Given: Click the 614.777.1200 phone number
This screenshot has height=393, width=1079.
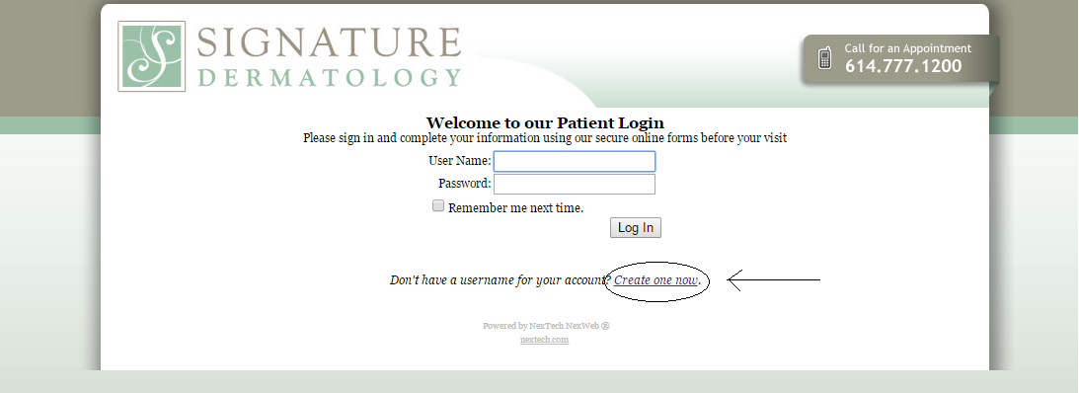Looking at the screenshot, I should (x=903, y=66).
